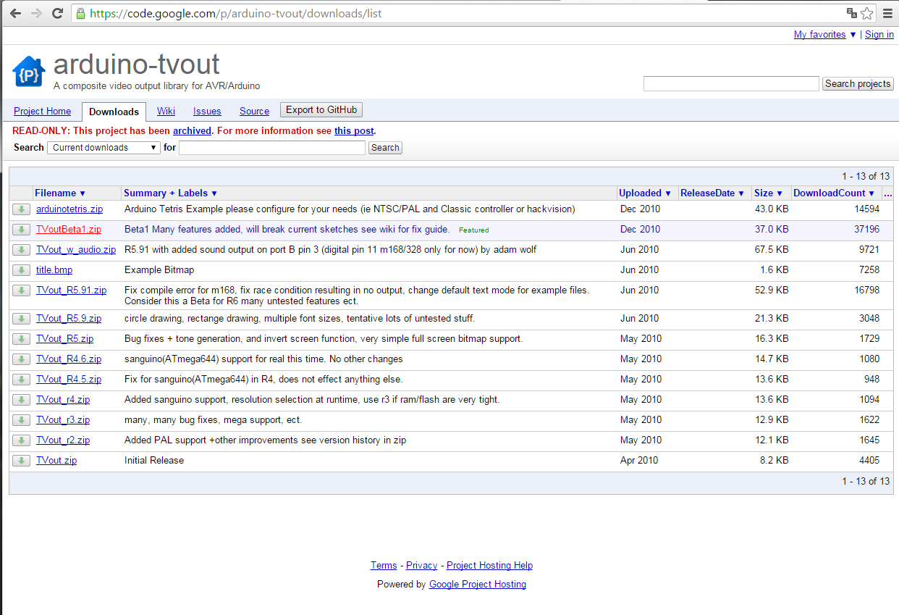Open the TVout_R4.6.zip file link

coord(69,359)
